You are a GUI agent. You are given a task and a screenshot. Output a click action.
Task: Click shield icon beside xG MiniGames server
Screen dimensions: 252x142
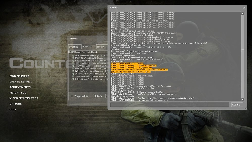click(x=73, y=71)
